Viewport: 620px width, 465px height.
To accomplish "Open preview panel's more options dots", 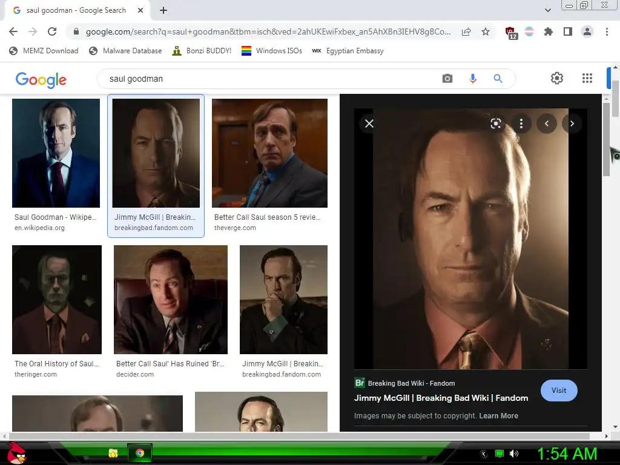I will click(521, 124).
